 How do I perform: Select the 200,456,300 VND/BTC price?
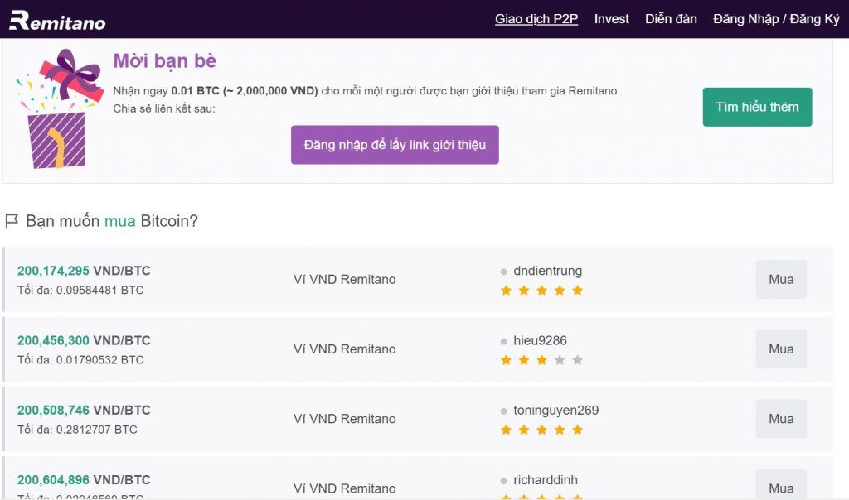(84, 340)
